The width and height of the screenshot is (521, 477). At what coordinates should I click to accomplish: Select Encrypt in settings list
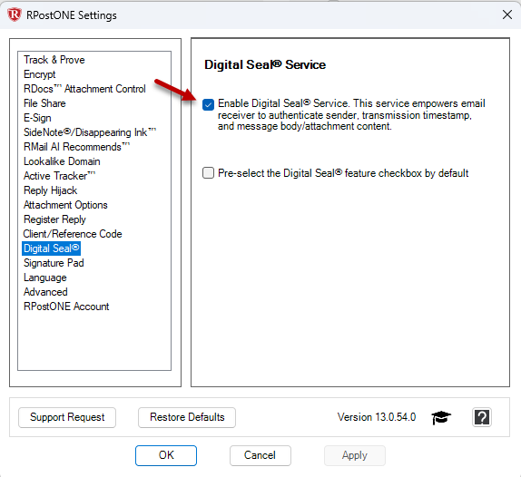40,74
